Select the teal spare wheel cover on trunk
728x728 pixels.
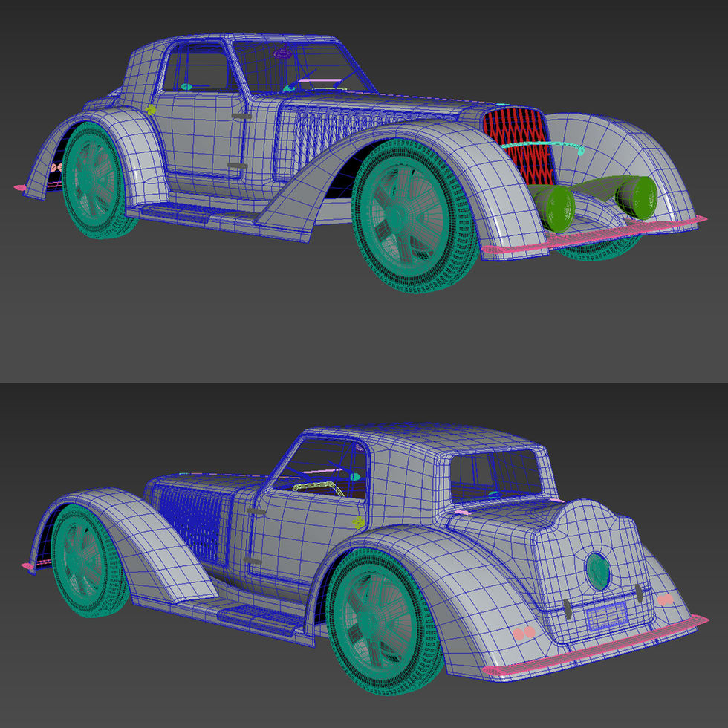point(598,571)
